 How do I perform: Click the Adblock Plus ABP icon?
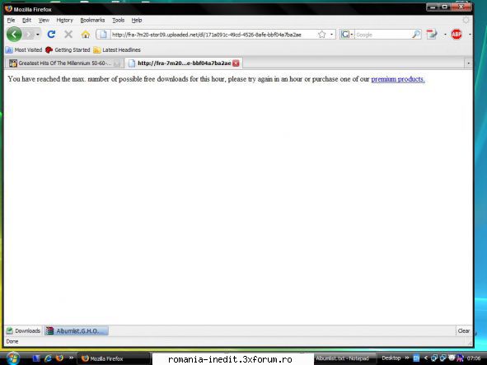457,34
